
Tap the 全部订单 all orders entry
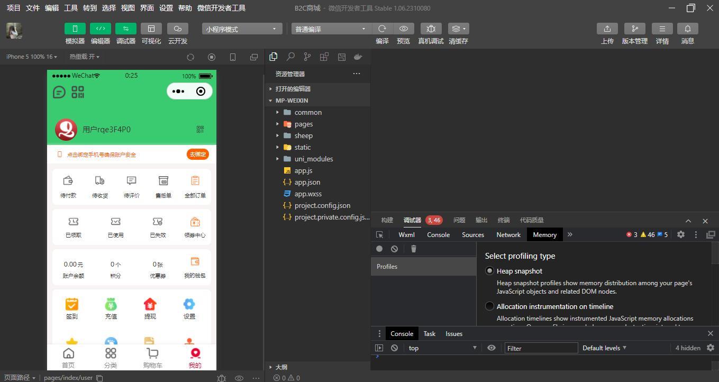click(x=195, y=187)
